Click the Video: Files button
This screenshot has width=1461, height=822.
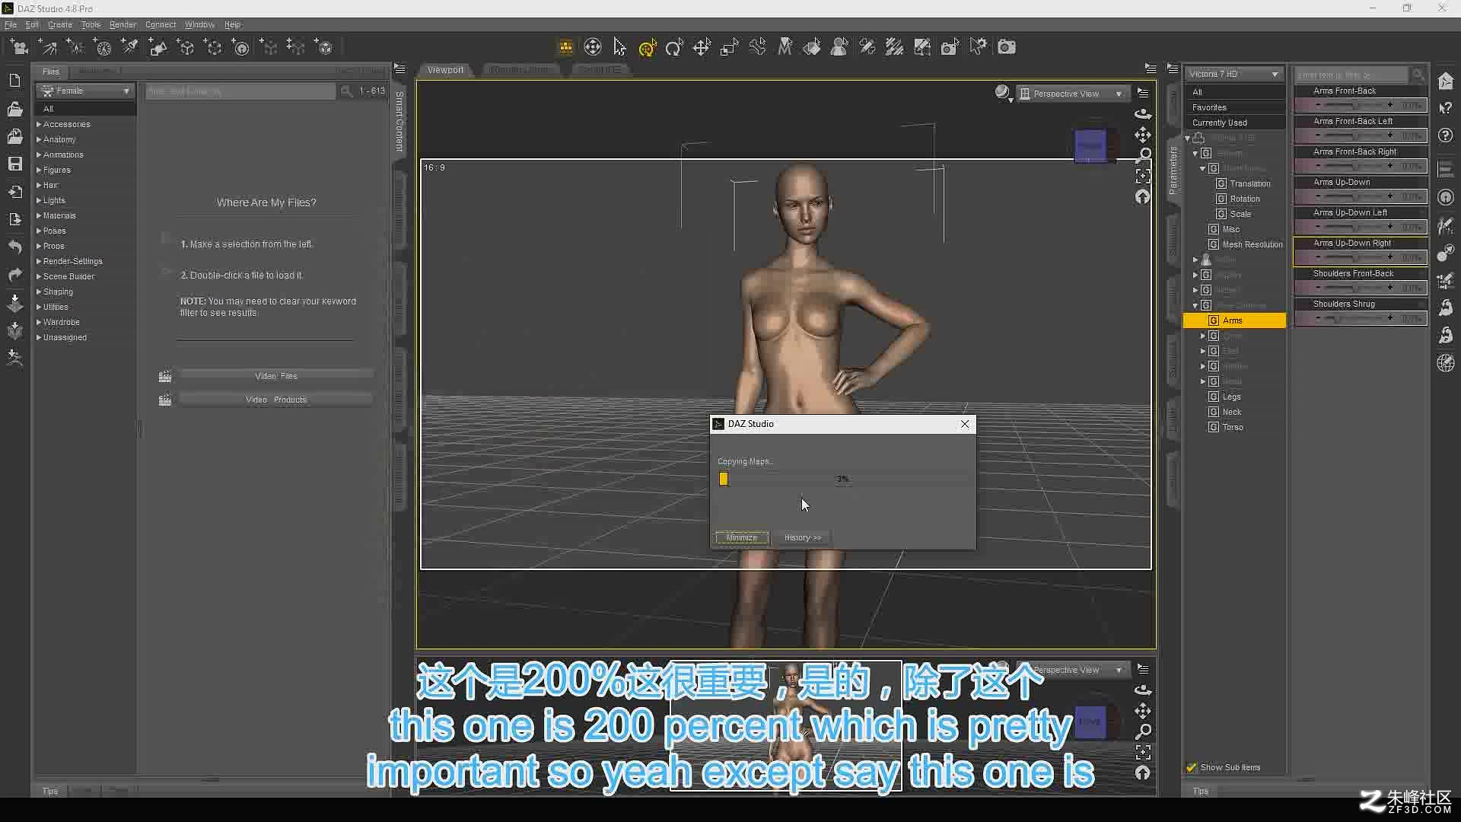click(276, 376)
